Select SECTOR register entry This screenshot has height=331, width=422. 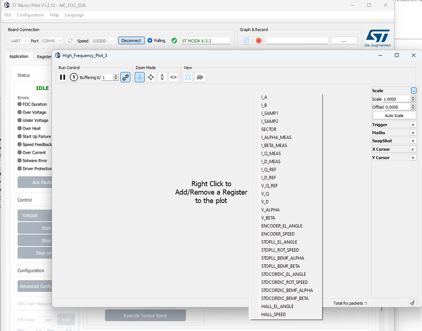286,129
